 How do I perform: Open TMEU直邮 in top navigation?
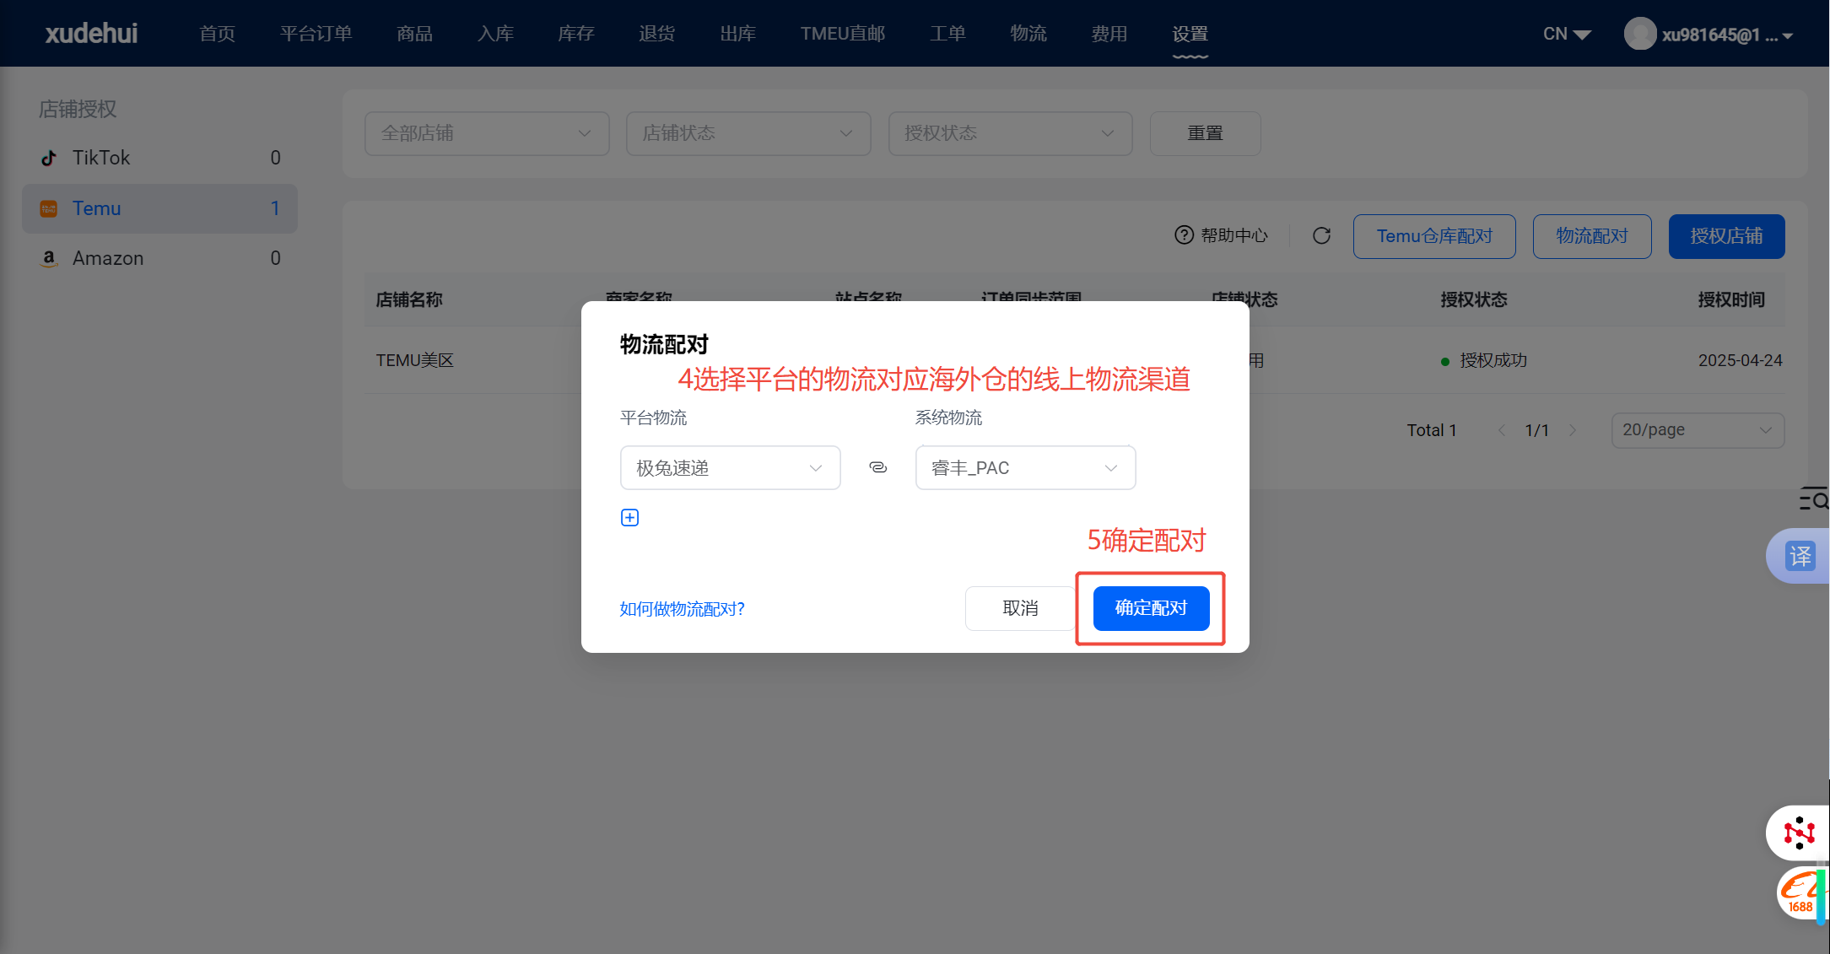(x=843, y=34)
